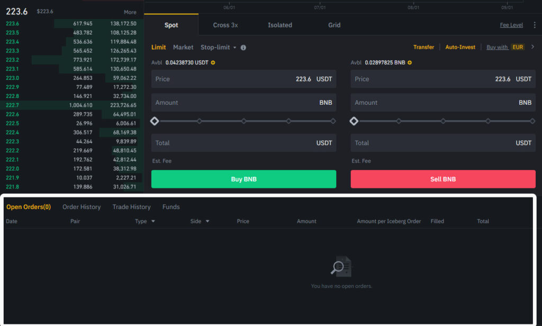Select the 222.5 order book price

coord(13,123)
